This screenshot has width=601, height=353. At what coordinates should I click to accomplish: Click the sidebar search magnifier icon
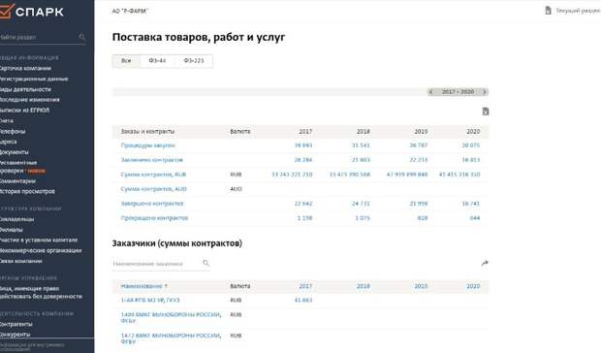(x=82, y=37)
